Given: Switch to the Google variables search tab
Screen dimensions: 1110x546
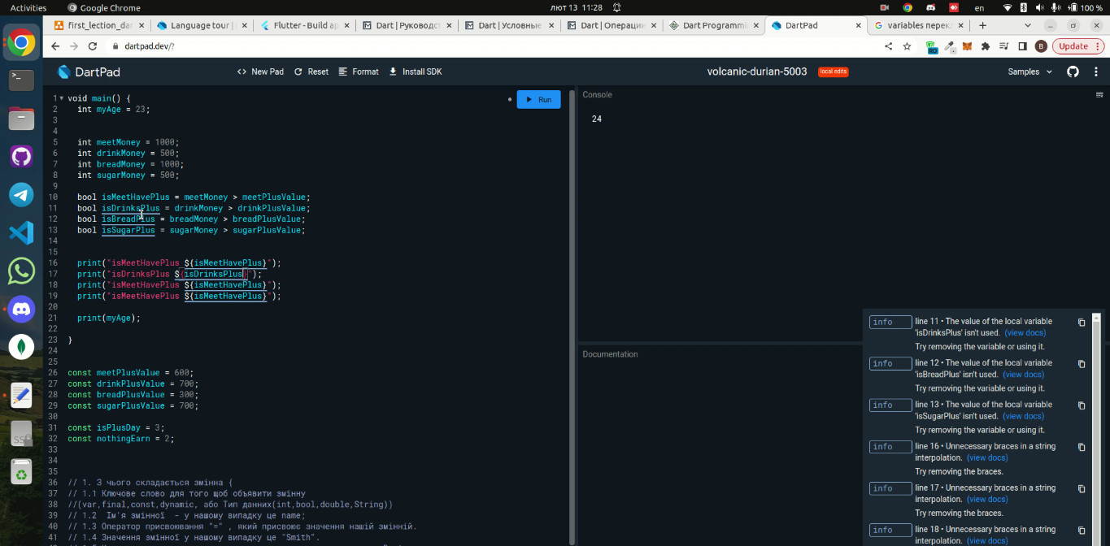Looking at the screenshot, I should (x=917, y=25).
